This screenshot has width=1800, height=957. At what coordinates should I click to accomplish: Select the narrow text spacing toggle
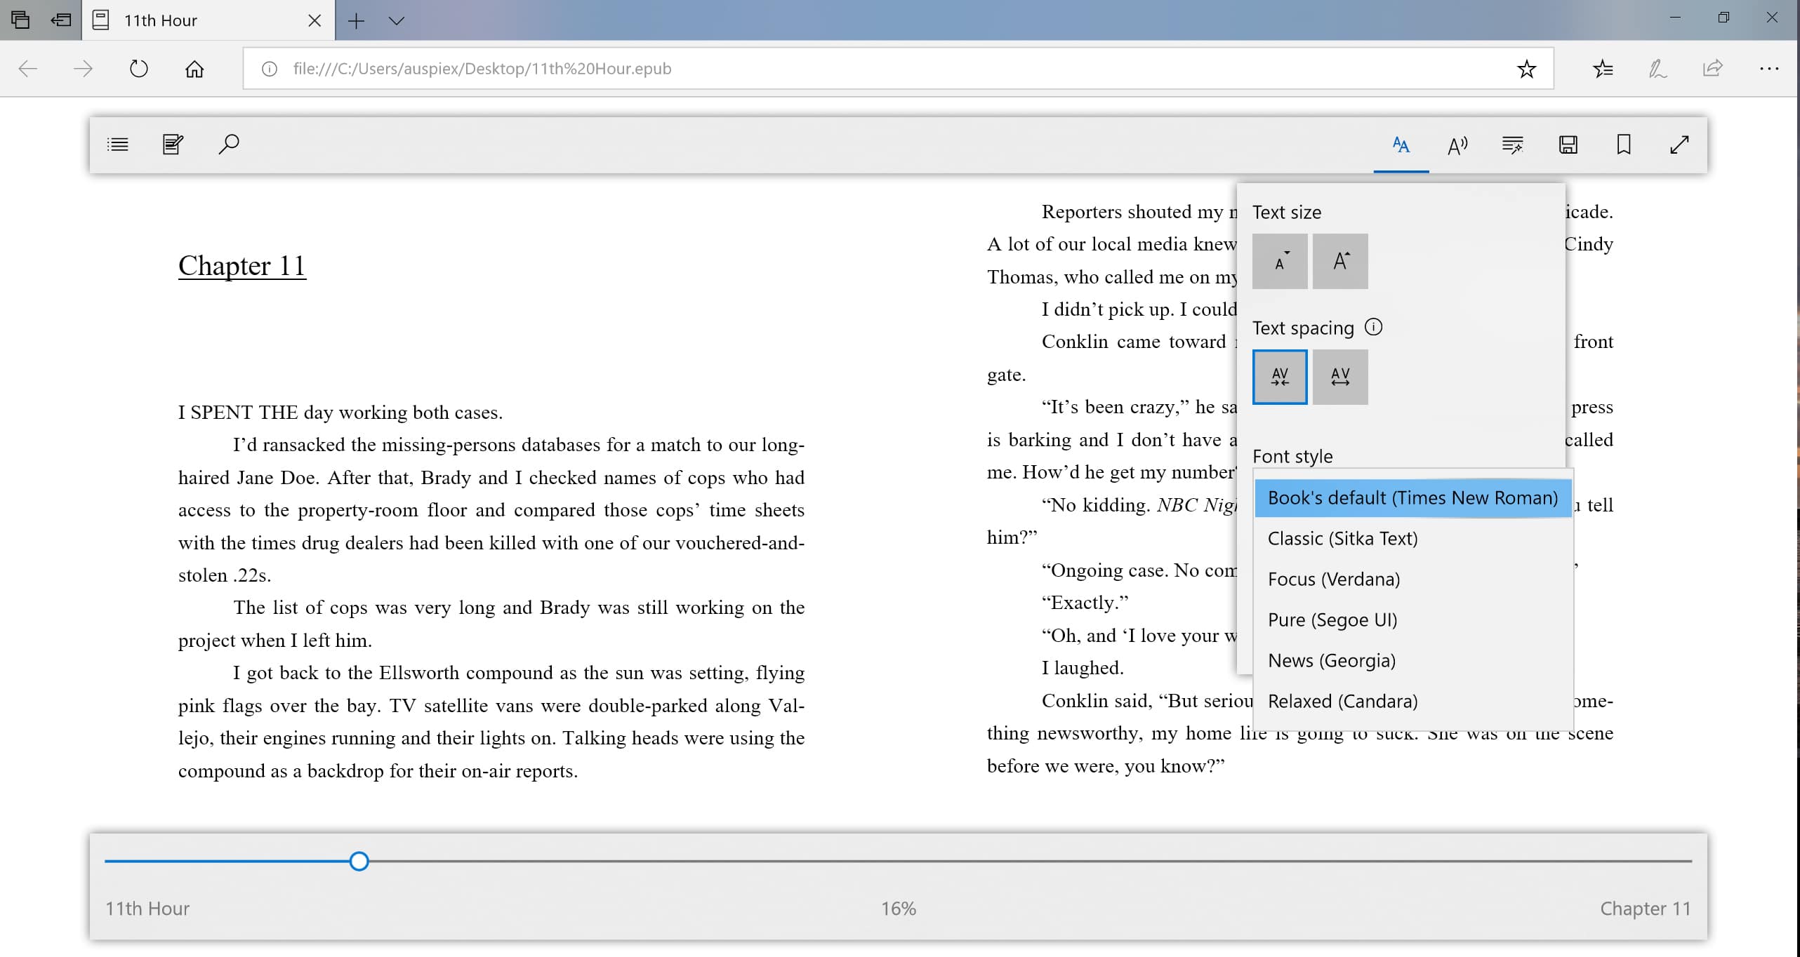(x=1280, y=377)
